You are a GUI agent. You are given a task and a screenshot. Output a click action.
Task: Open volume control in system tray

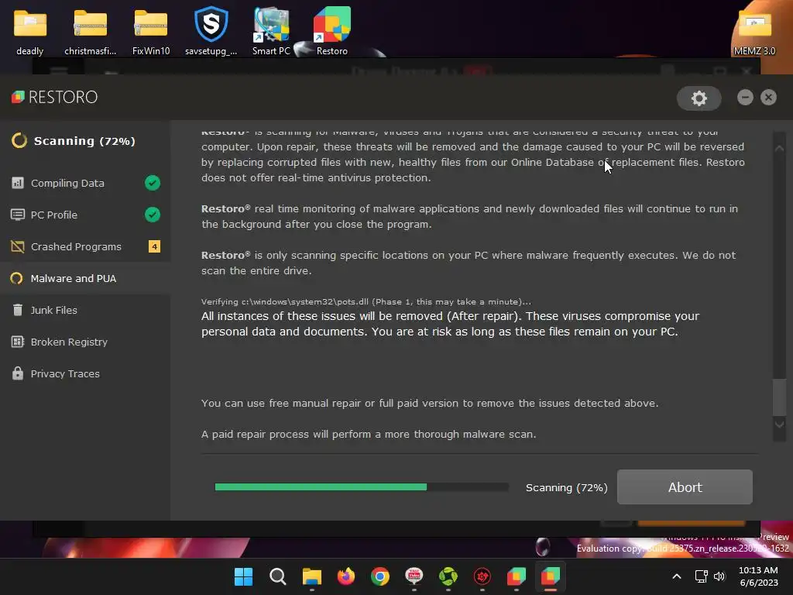[719, 576]
